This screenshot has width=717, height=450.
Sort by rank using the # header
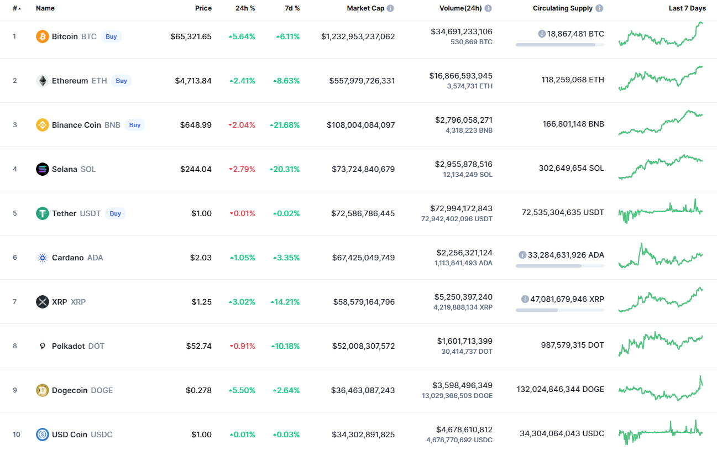pyautogui.click(x=17, y=8)
